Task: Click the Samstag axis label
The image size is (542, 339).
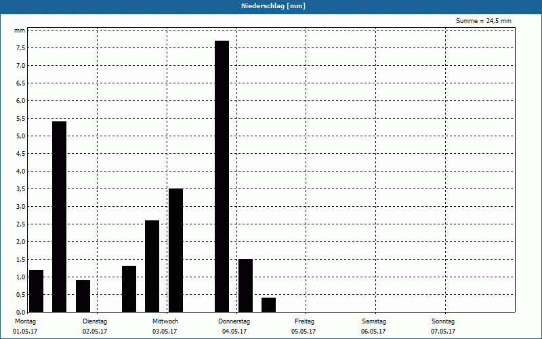Action: (374, 321)
